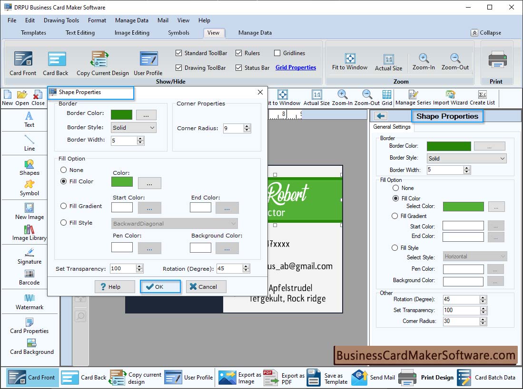523x389 pixels.
Task: Click Copy Current Design ribbon icon
Action: coord(102,63)
